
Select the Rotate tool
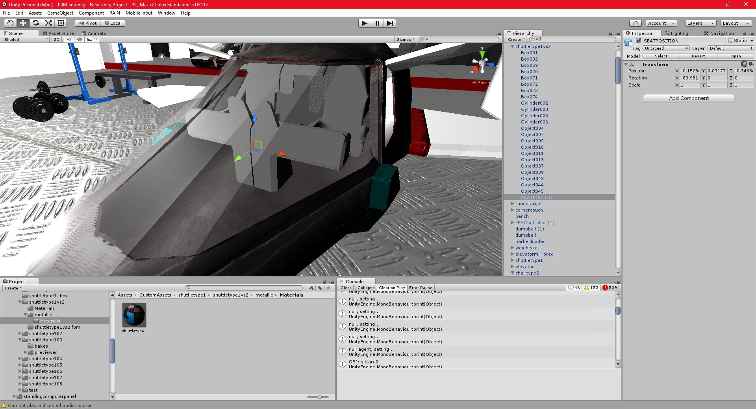[35, 23]
